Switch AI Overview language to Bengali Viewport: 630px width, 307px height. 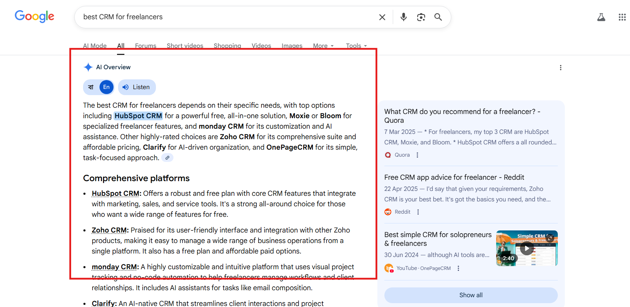(x=91, y=87)
